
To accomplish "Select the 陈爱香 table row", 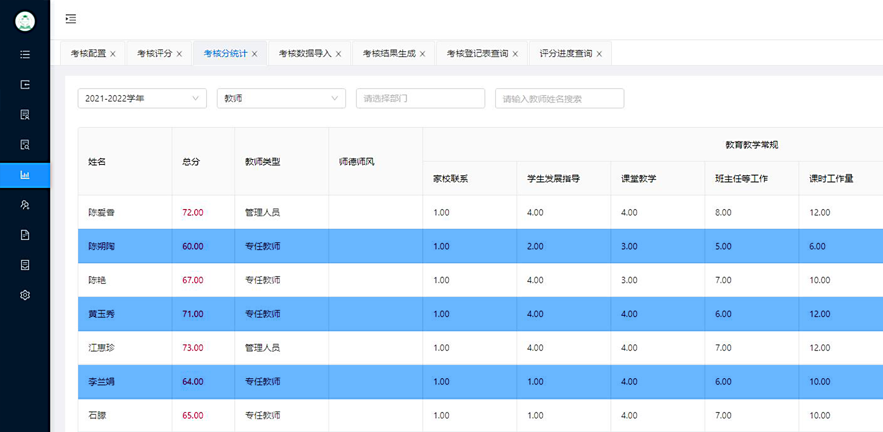I will [101, 212].
